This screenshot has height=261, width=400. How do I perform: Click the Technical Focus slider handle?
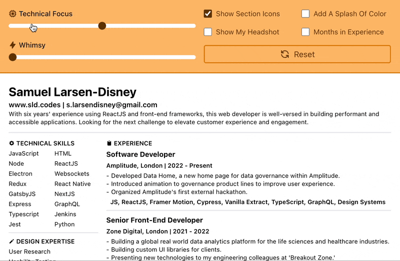click(x=102, y=25)
